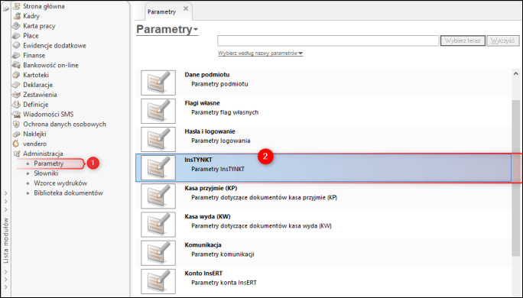
Task: Expand the Lista modułów side panel
Action: [6, 241]
